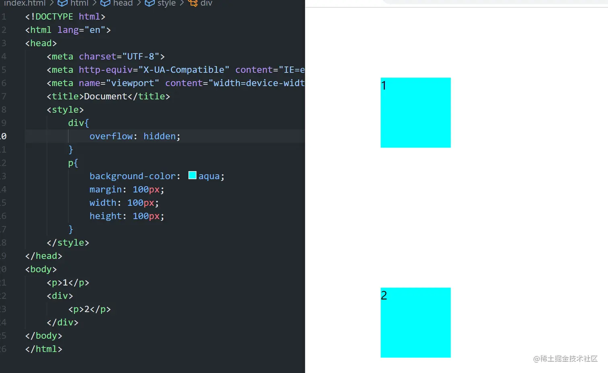
Task: Click the 'div{' selector line
Action: (x=78, y=123)
